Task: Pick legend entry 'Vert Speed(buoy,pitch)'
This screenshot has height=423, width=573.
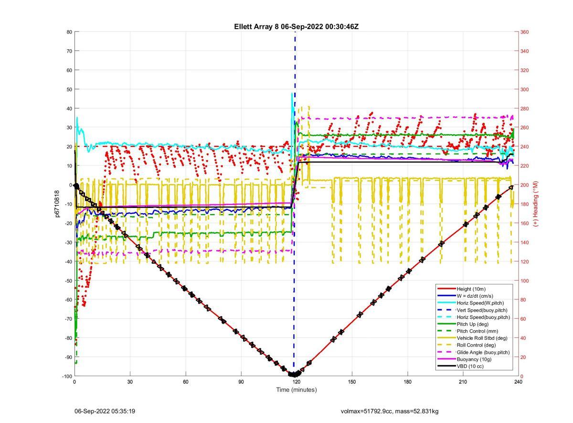Action: (x=482, y=310)
